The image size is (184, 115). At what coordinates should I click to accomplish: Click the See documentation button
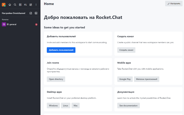click(x=129, y=106)
